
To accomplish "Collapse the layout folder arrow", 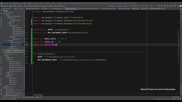I will 6,59.
